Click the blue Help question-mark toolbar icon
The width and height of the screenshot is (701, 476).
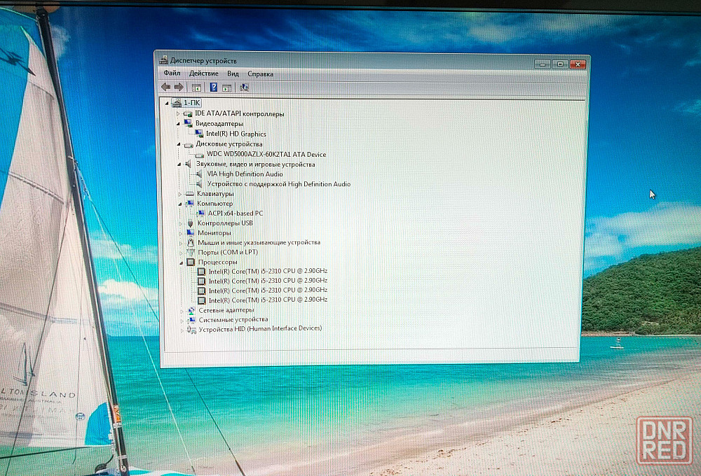(x=214, y=87)
